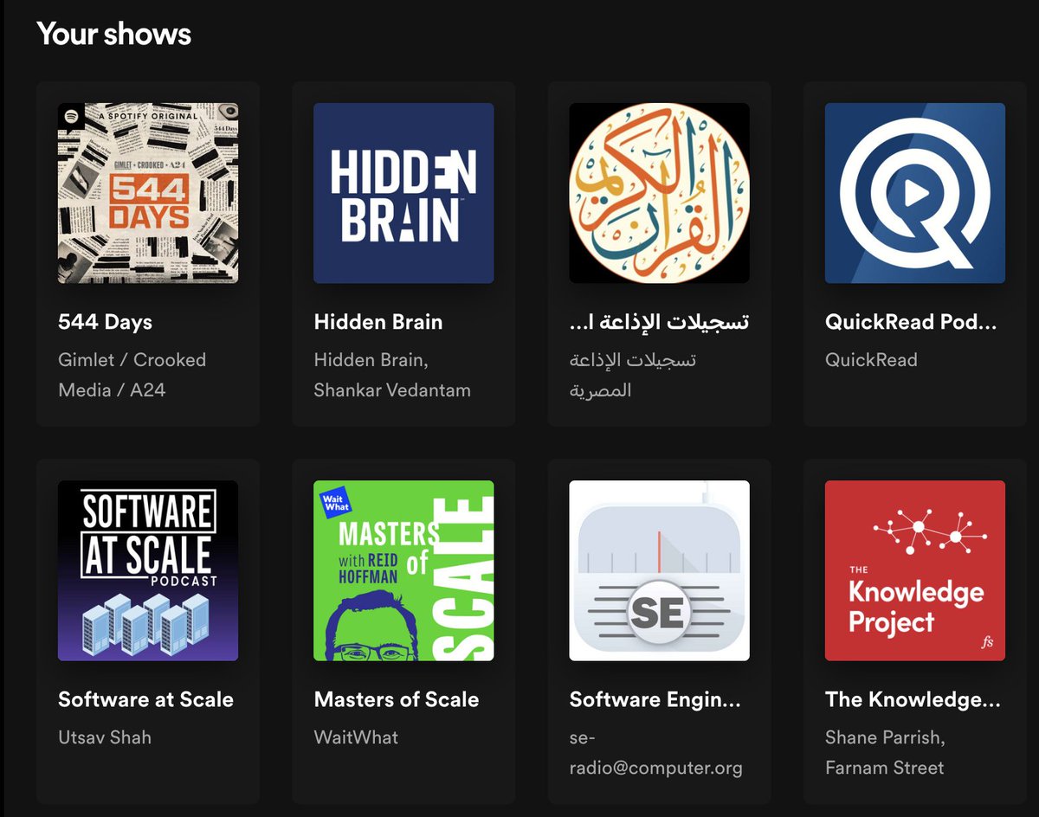
Task: Open the QuickRead Q play logo cover
Action: tap(915, 193)
